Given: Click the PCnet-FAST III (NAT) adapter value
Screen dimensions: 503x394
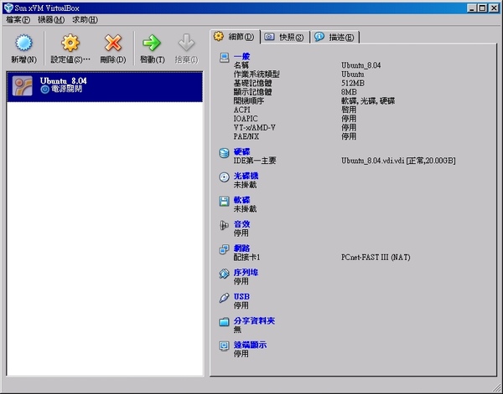Looking at the screenshot, I should tap(376, 258).
